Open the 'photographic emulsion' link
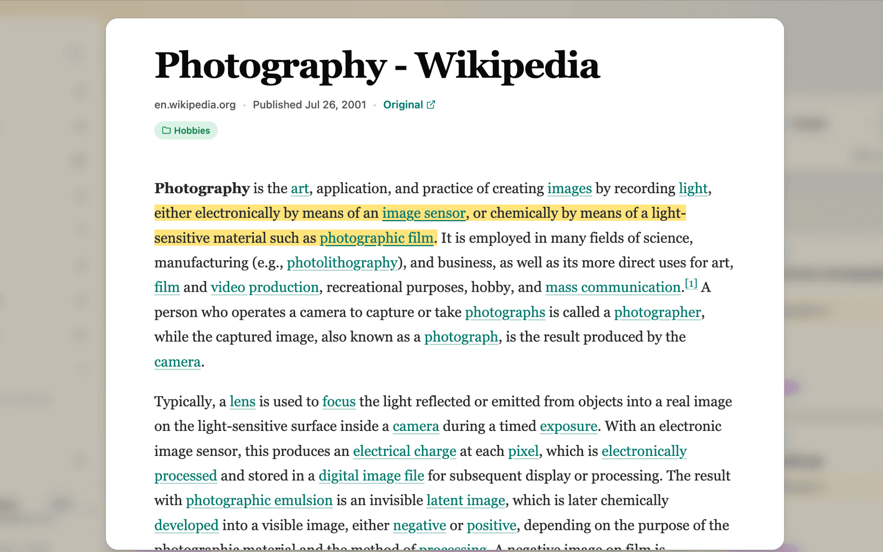 [x=259, y=500]
